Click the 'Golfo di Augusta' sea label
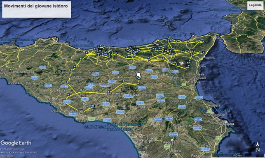This screenshot has width=265, height=158. (215, 110)
